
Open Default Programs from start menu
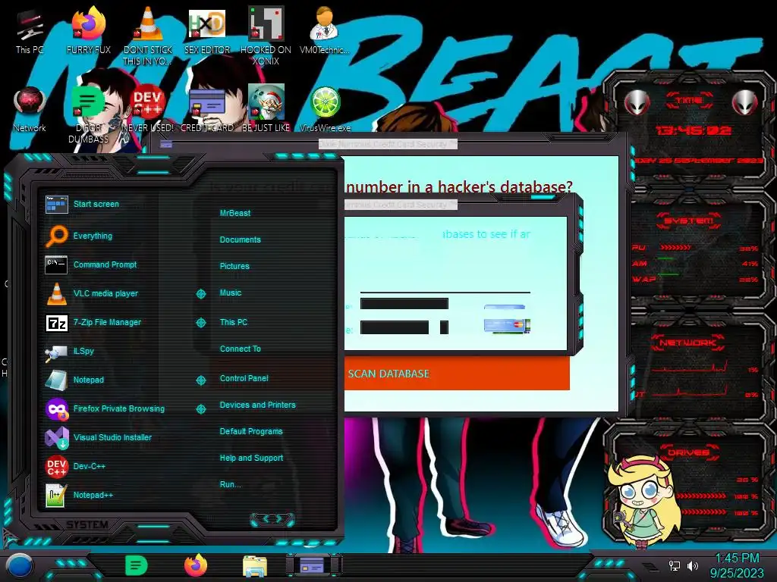coord(250,431)
